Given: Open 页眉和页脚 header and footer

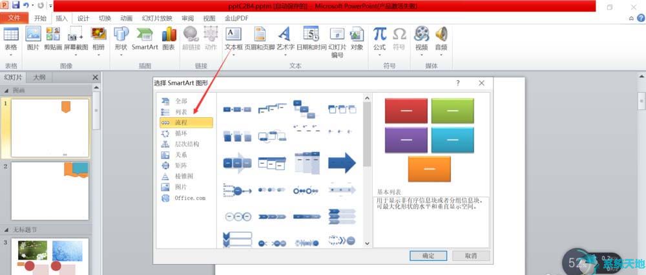Looking at the screenshot, I should 260,38.
